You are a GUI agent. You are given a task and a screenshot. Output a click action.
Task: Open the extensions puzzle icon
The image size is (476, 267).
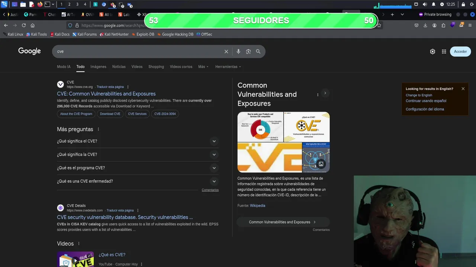tap(443, 25)
